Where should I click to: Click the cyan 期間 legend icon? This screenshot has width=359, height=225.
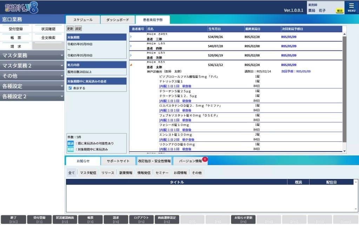[71, 149]
